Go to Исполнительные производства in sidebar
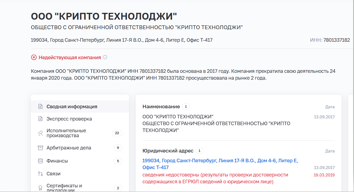354x192 pixels. (80, 133)
